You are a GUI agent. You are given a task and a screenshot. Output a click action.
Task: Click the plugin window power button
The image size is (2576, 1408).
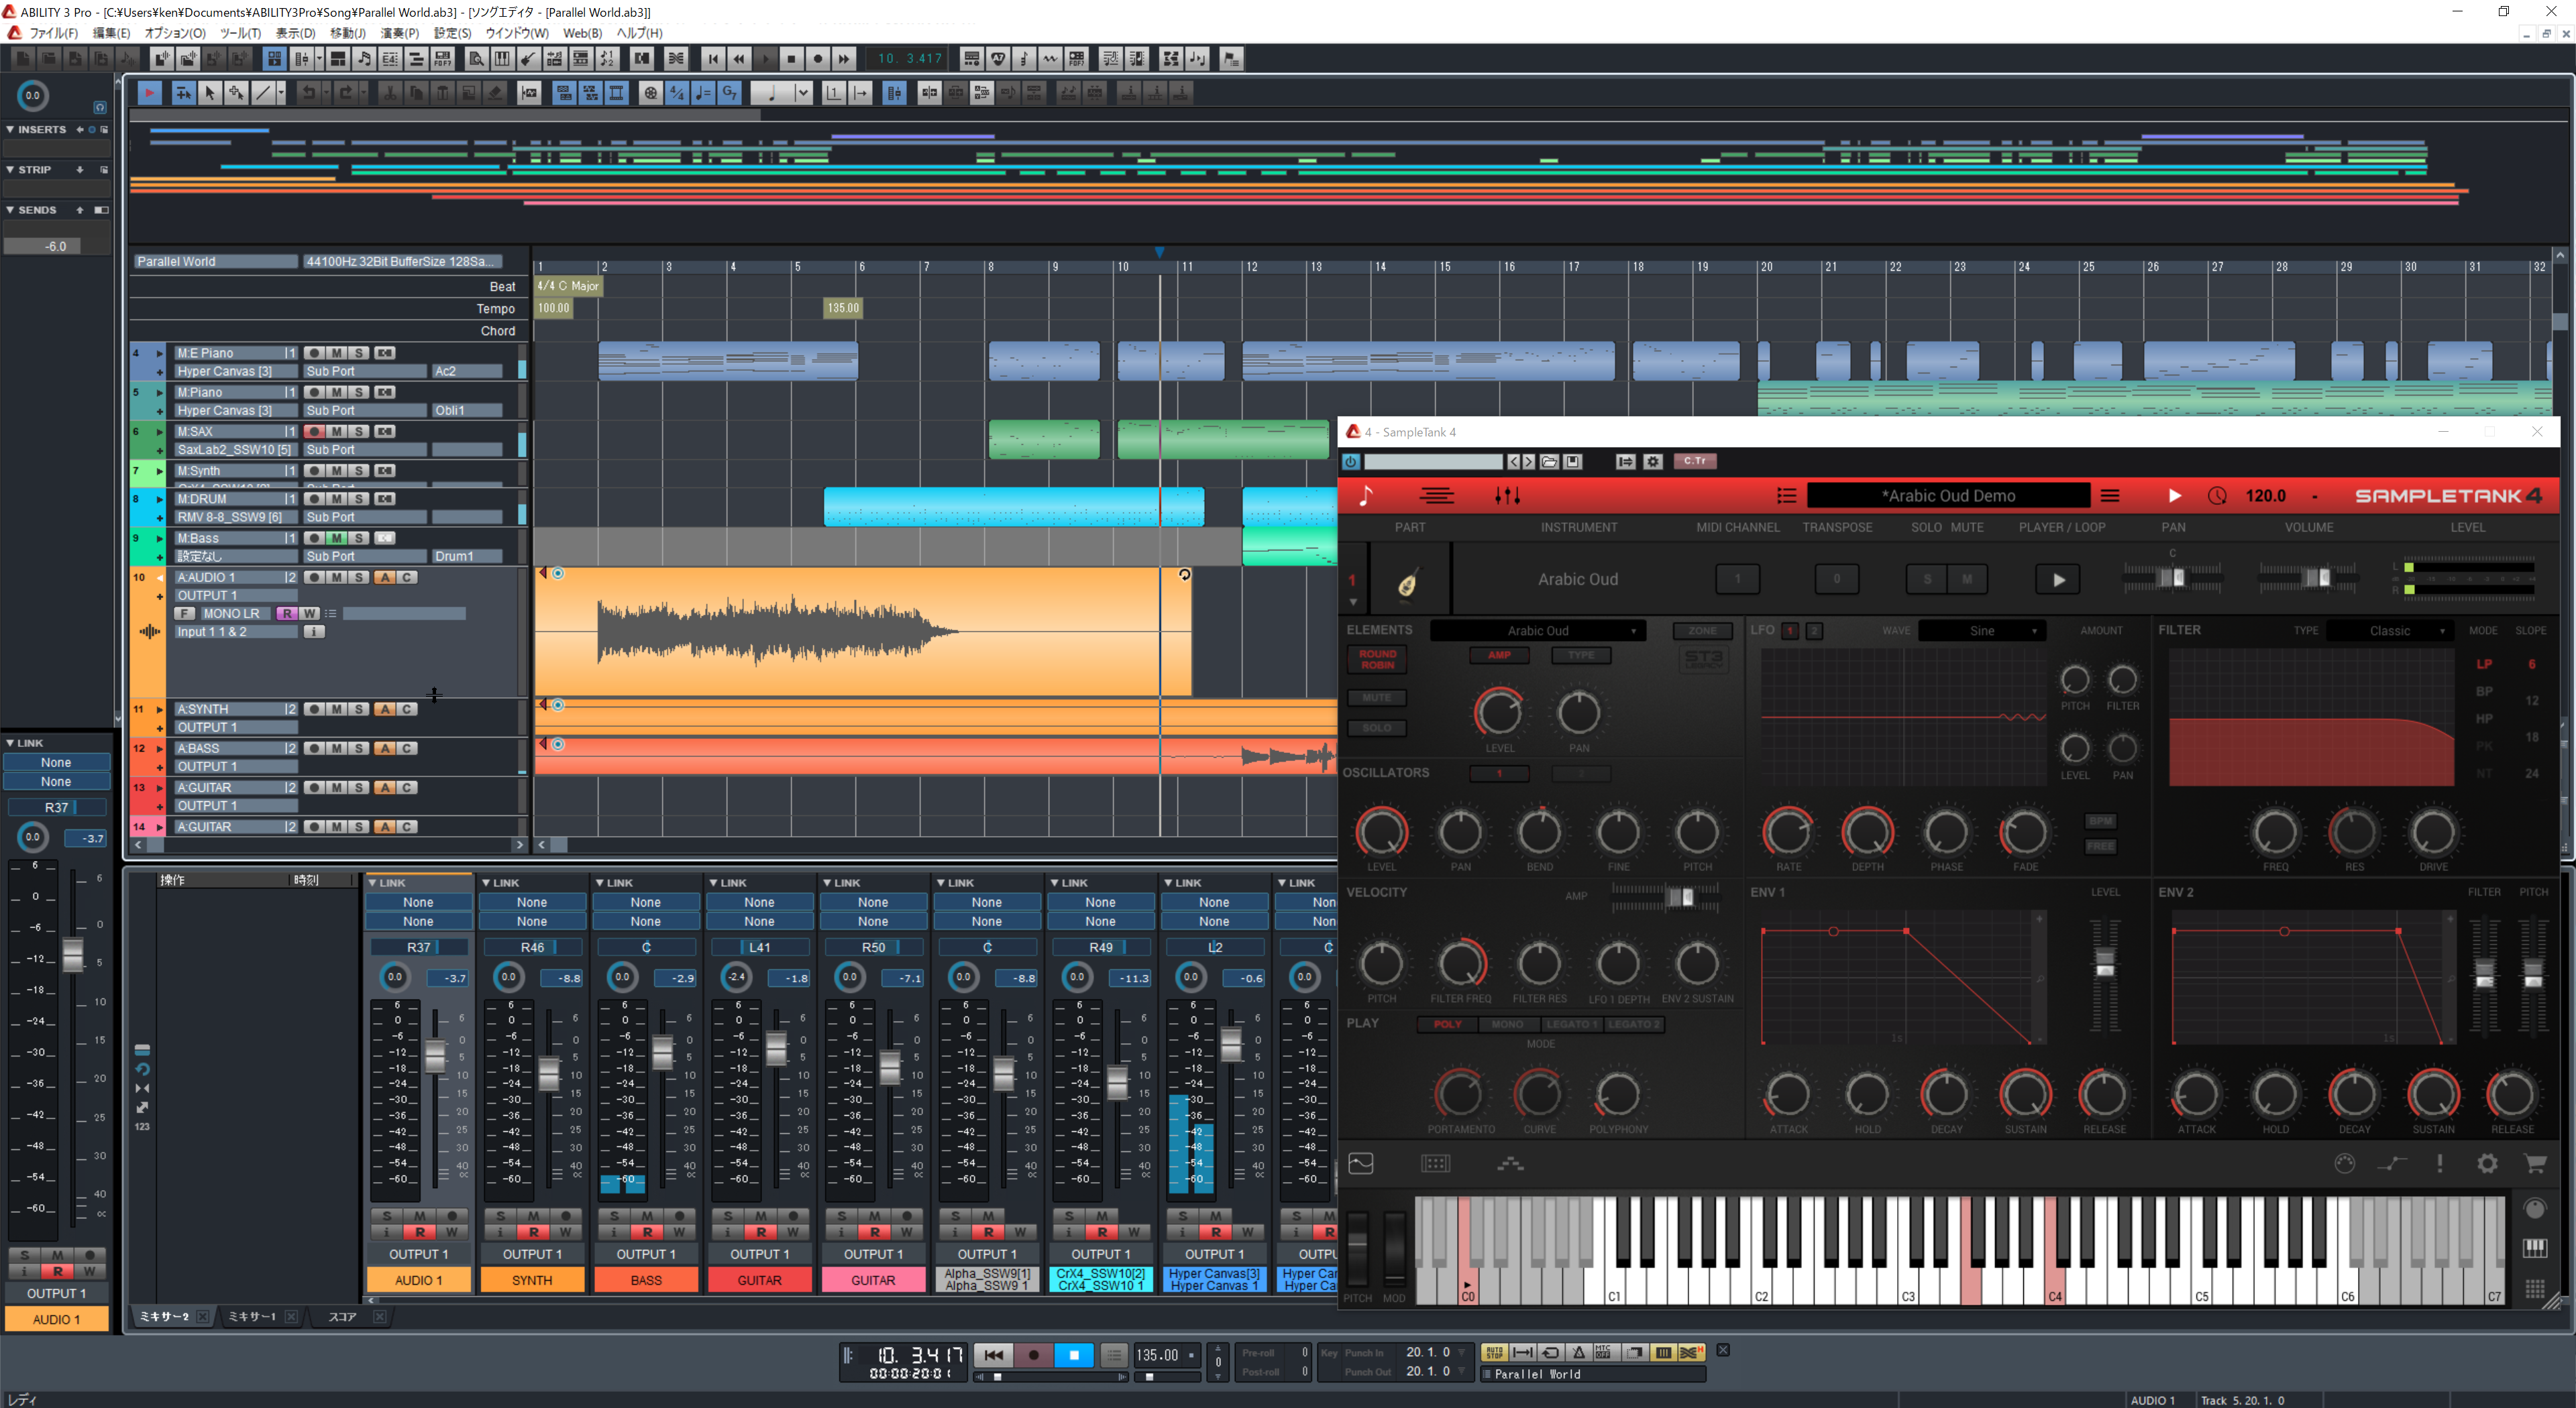(1351, 462)
